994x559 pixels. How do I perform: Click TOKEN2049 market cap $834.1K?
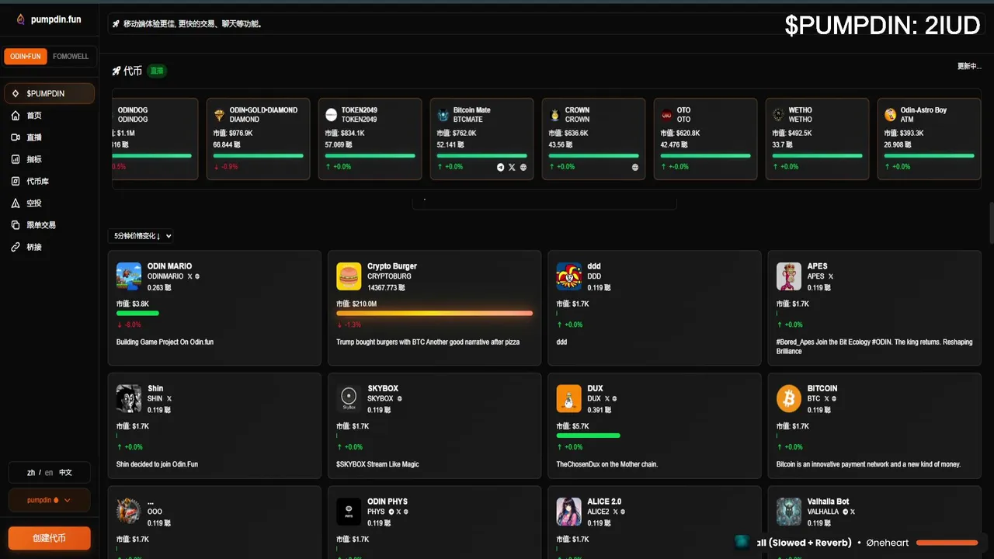tap(344, 134)
